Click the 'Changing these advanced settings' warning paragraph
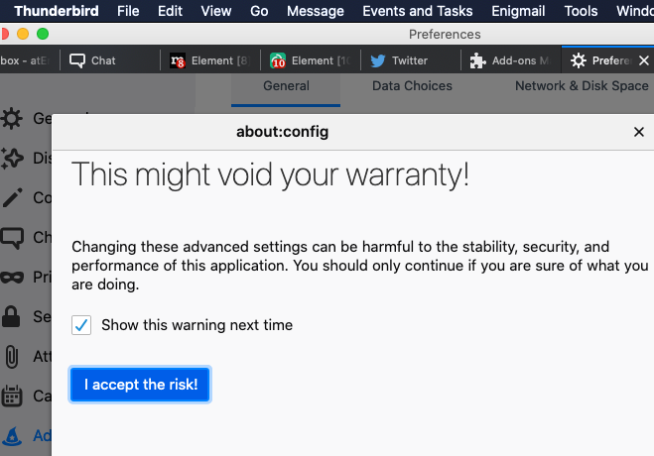This screenshot has width=654, height=456. coord(360,266)
